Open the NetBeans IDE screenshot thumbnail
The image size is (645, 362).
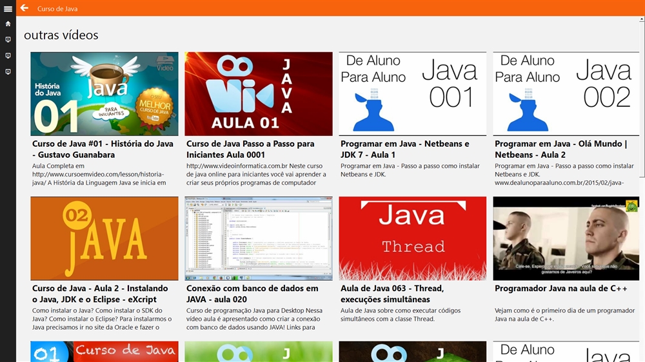point(259,238)
